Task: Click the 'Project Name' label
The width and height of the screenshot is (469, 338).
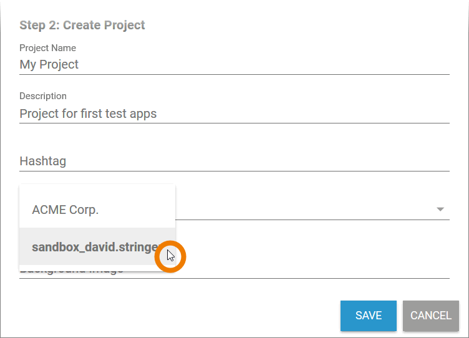Action: coord(47,48)
